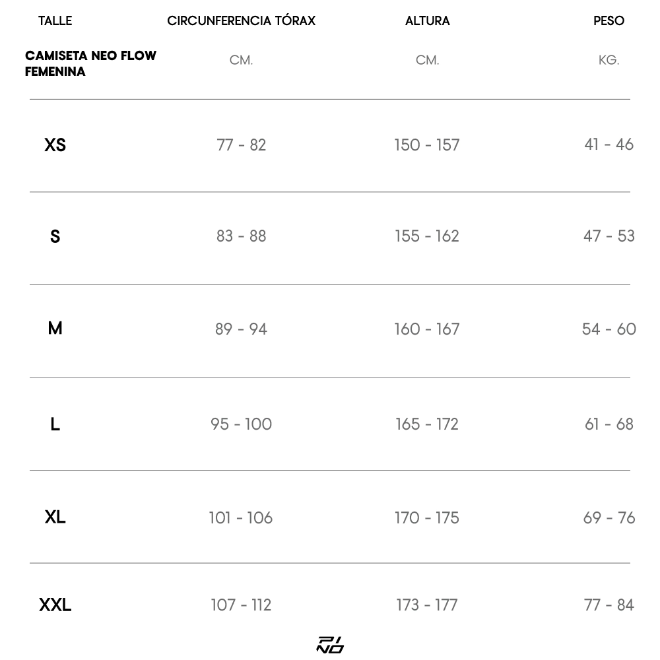
Task: Click the M size label
Action: pos(55,328)
